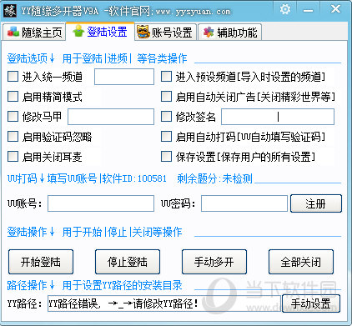The image size is (352, 326).
Task: Focus the UU账号 input field
Action: (x=101, y=203)
